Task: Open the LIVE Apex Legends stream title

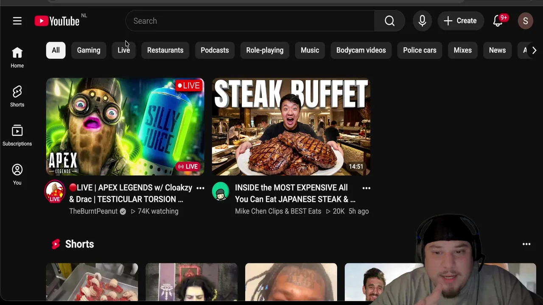Action: tap(131, 193)
